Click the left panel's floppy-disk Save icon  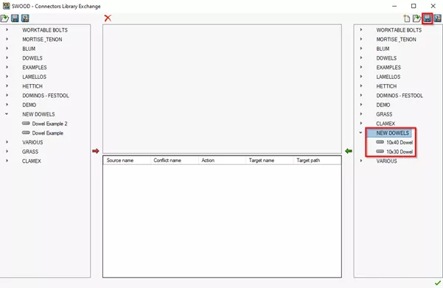15,18
